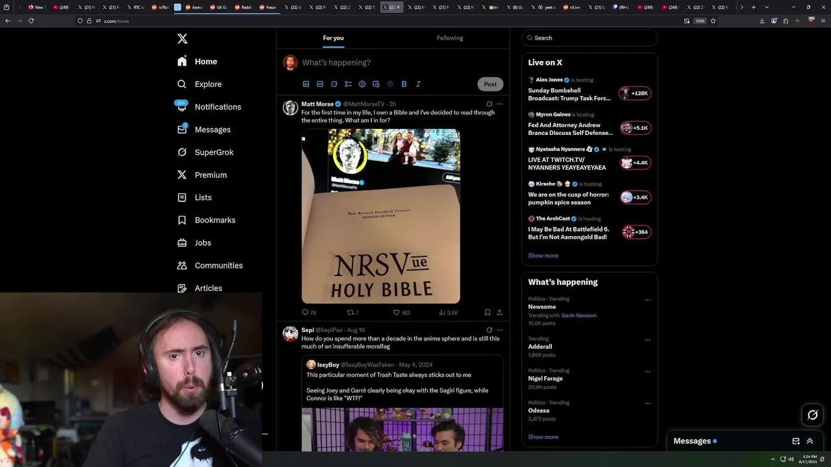This screenshot has height=467, width=831.
Task: Open Communities in the sidebar
Action: coord(210,266)
